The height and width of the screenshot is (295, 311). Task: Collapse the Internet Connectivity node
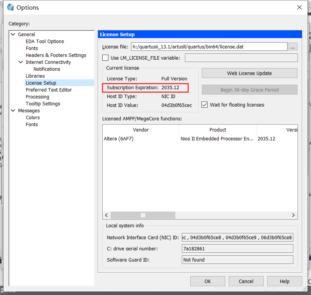click(x=21, y=62)
